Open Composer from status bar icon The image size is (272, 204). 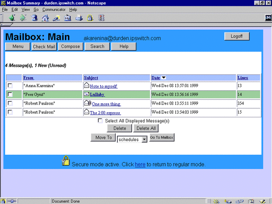point(263,201)
